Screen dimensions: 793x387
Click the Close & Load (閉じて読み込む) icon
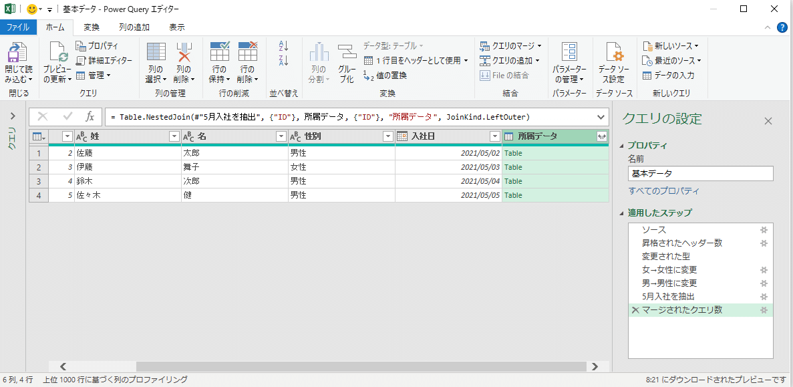(x=19, y=53)
